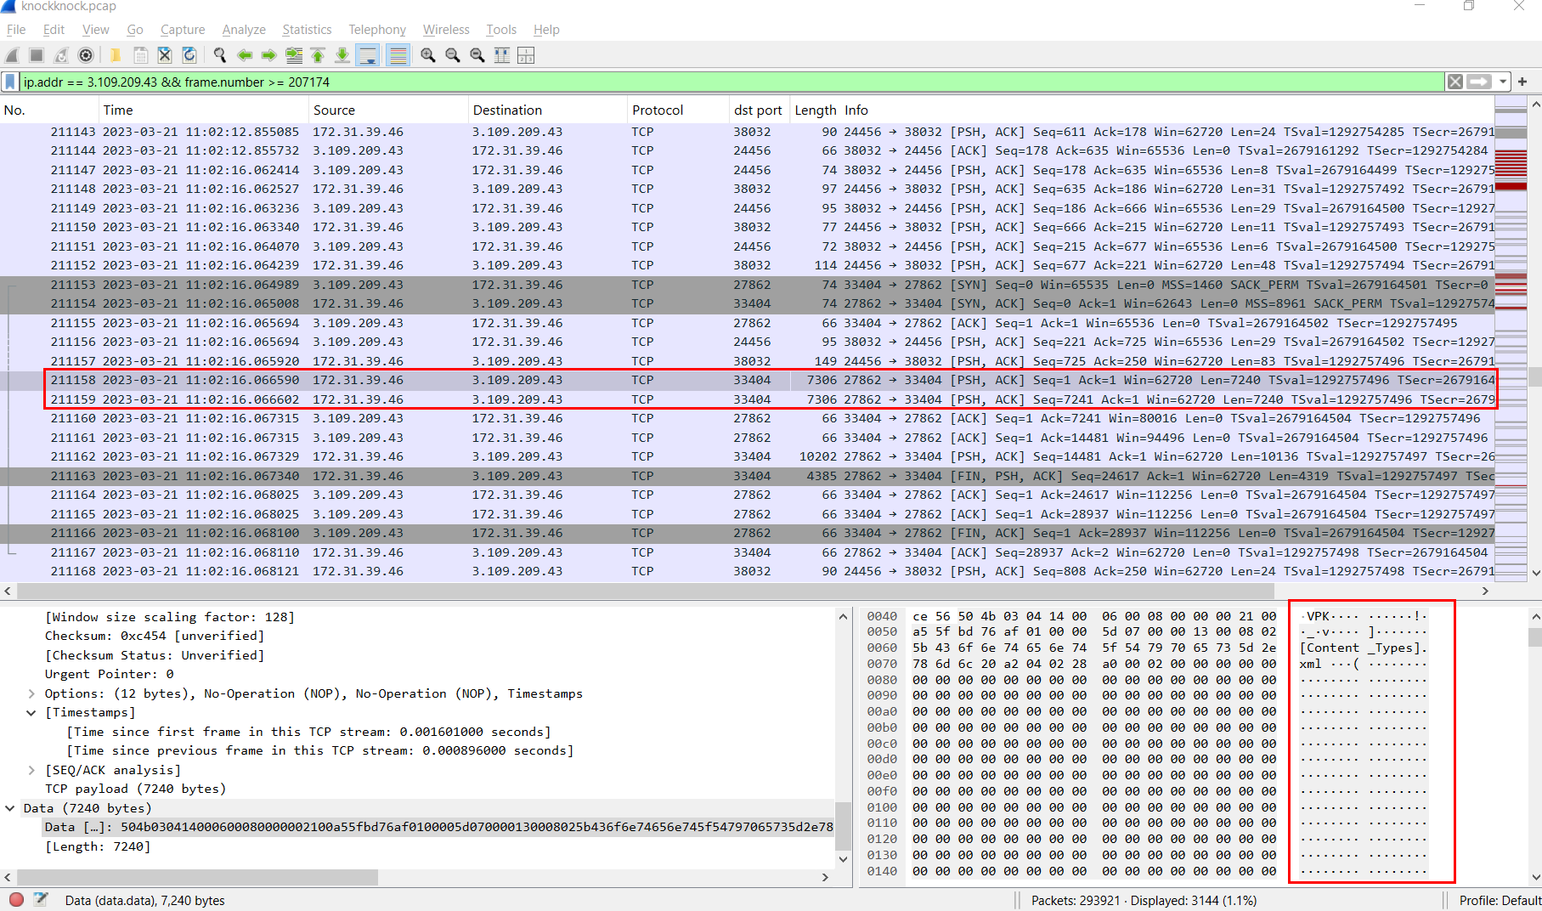The image size is (1542, 911).
Task: Toggle packet colorization rules
Action: tap(397, 56)
